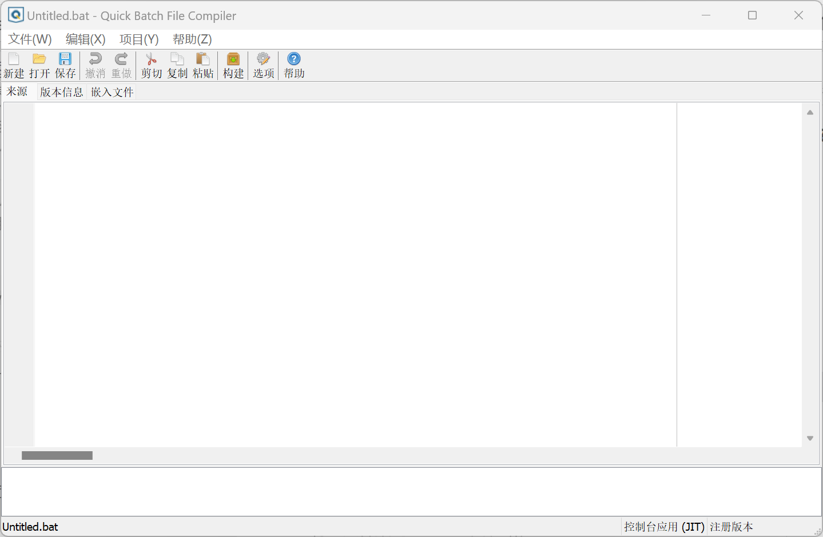Maximize the Quick Batch File Compiler window

click(753, 15)
